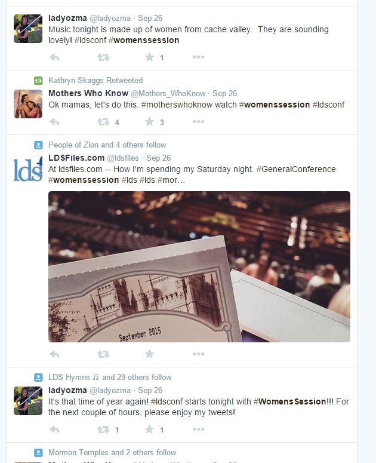This screenshot has height=463, width=376.
Task: Open Mothers Who Know profile name
Action: pos(88,93)
